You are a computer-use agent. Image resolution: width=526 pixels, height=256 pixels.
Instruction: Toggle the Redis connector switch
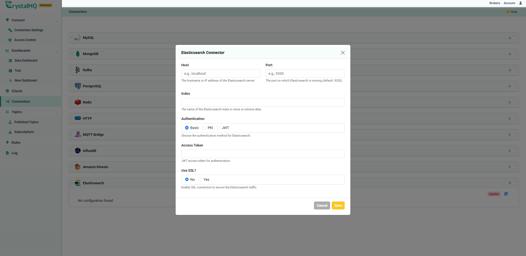[511, 102]
